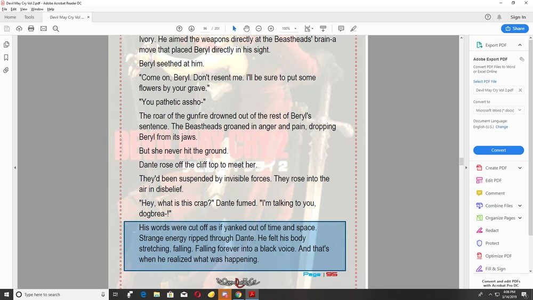The image size is (533, 300).
Task: Remove Devil May Cry Vol 2.pdf from selection
Action: (x=520, y=90)
